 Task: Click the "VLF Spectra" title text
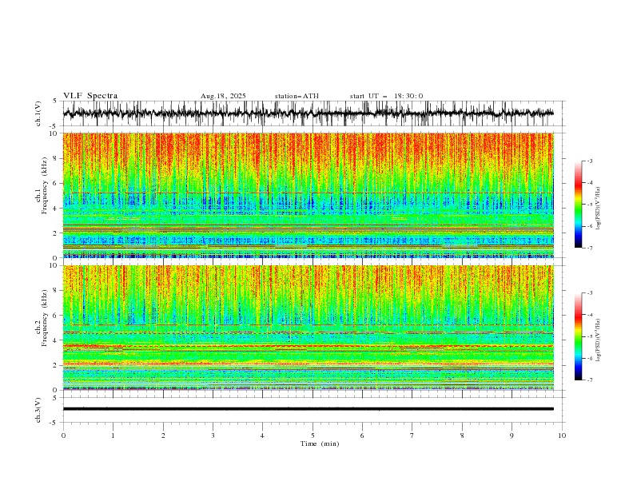point(90,96)
